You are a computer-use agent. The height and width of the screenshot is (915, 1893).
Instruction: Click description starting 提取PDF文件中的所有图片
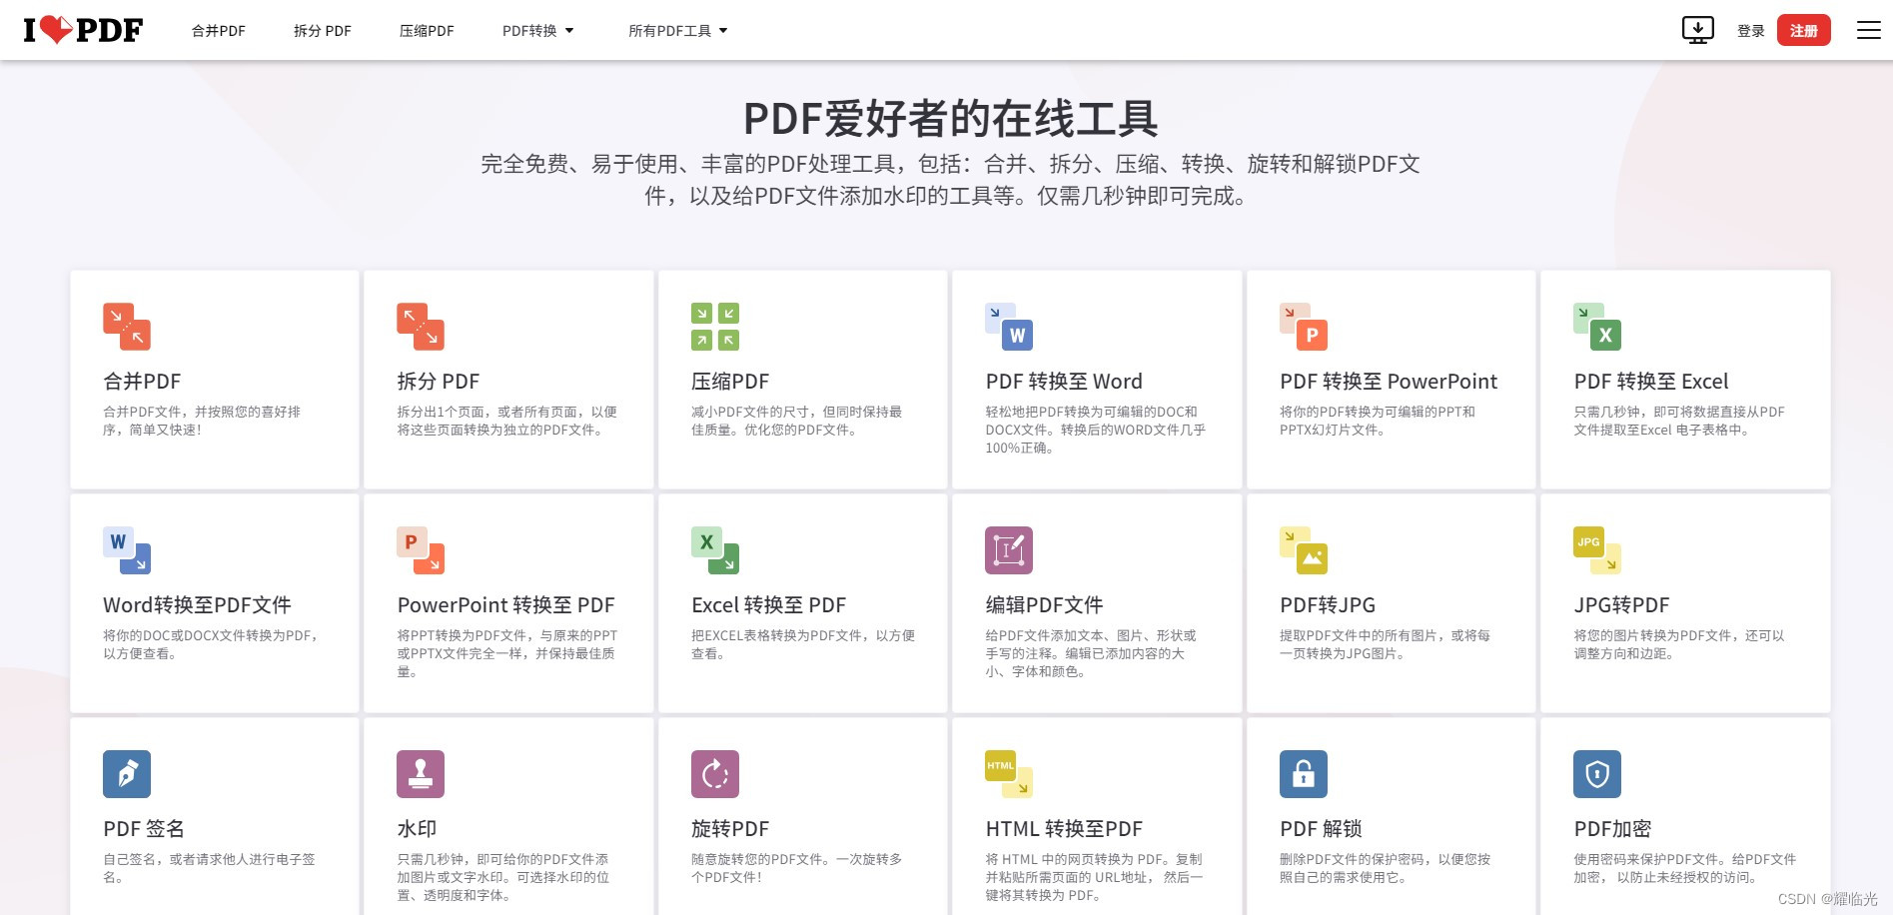(x=1385, y=644)
